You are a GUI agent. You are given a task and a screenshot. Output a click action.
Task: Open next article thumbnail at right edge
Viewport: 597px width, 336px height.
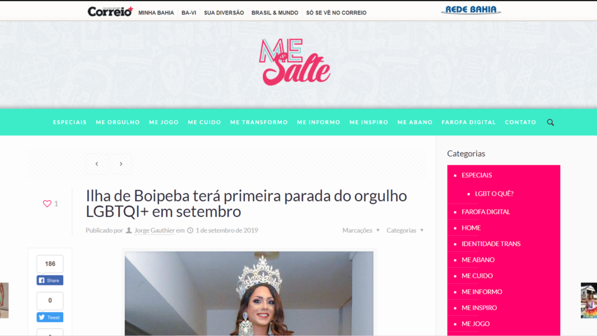[589, 300]
